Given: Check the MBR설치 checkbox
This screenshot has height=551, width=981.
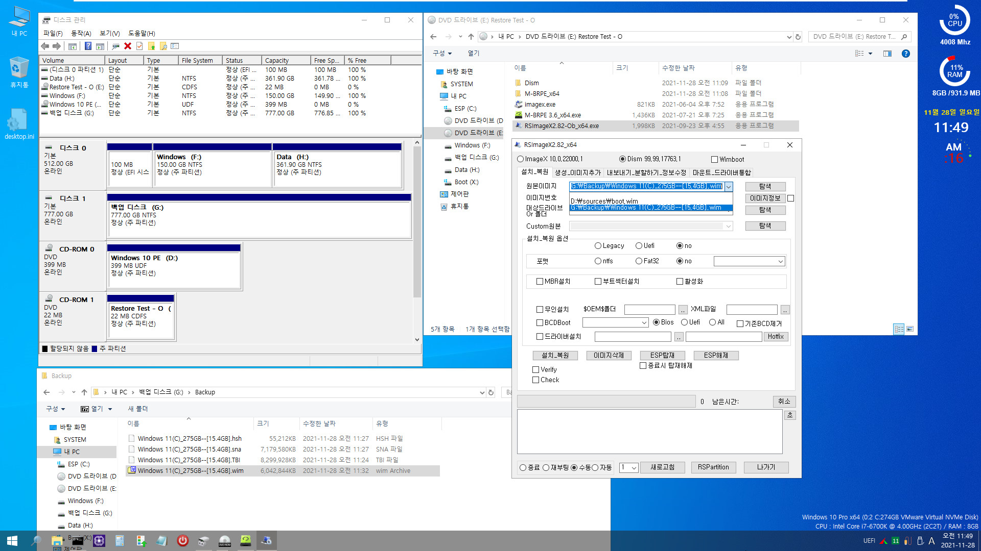Looking at the screenshot, I should 540,282.
